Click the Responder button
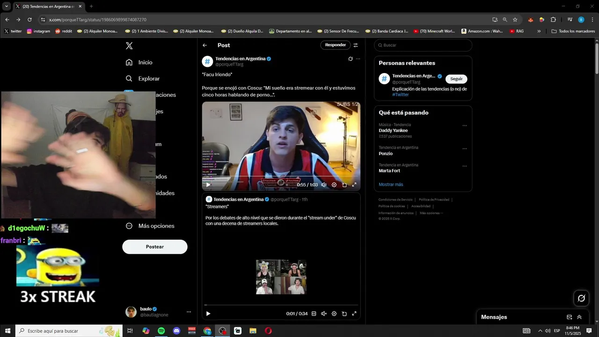Image resolution: width=599 pixels, height=337 pixels. [336, 45]
